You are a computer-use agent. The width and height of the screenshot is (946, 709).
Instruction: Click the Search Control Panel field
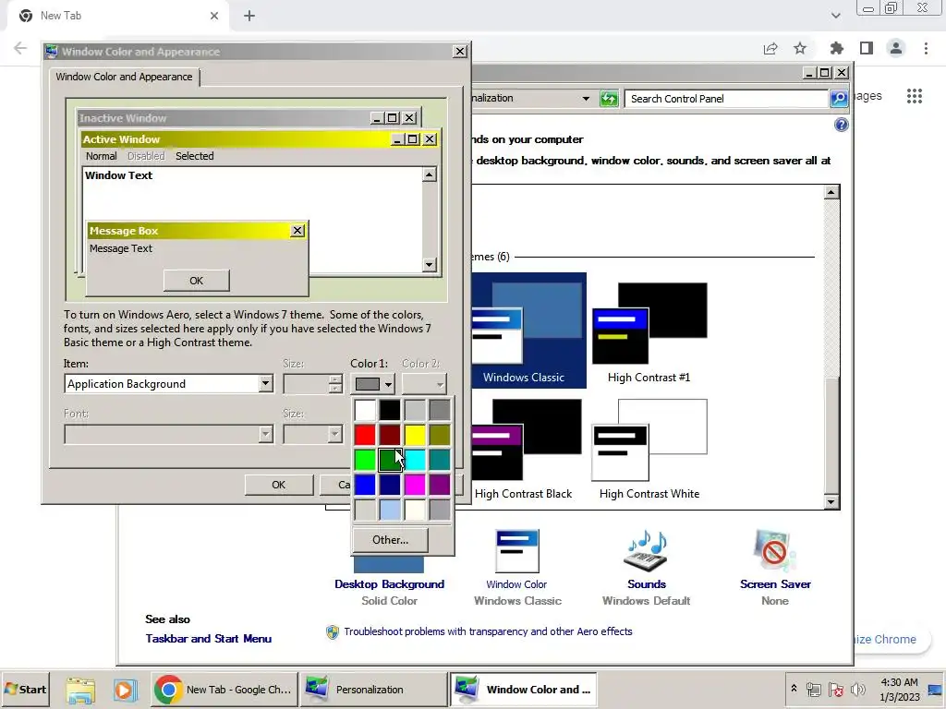point(726,99)
